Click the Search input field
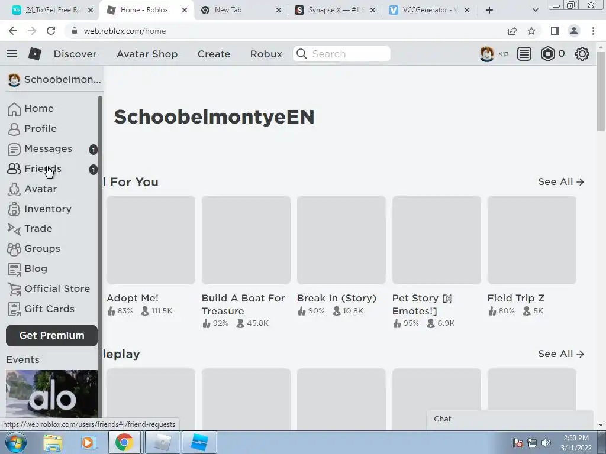The image size is (606, 454). [341, 54]
